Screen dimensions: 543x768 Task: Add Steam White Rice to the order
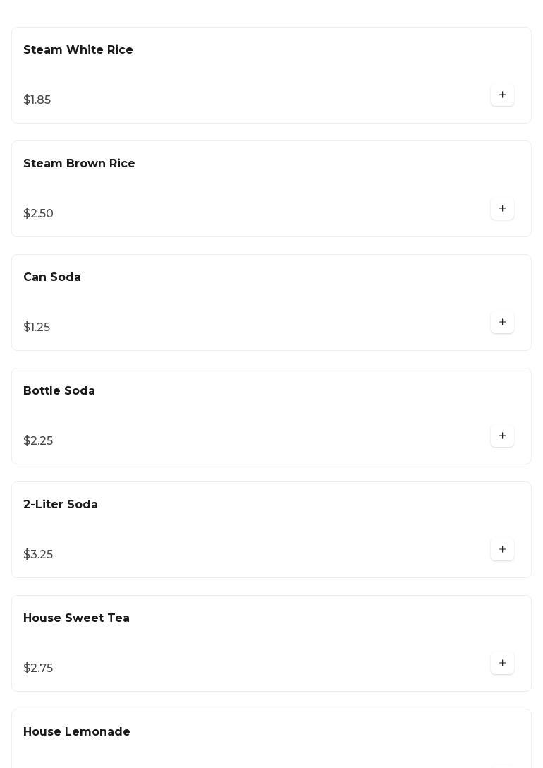click(x=502, y=95)
